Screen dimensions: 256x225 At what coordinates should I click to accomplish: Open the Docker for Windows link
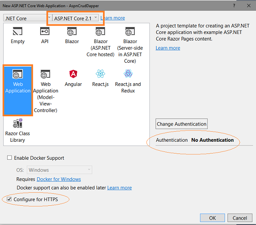(59, 179)
